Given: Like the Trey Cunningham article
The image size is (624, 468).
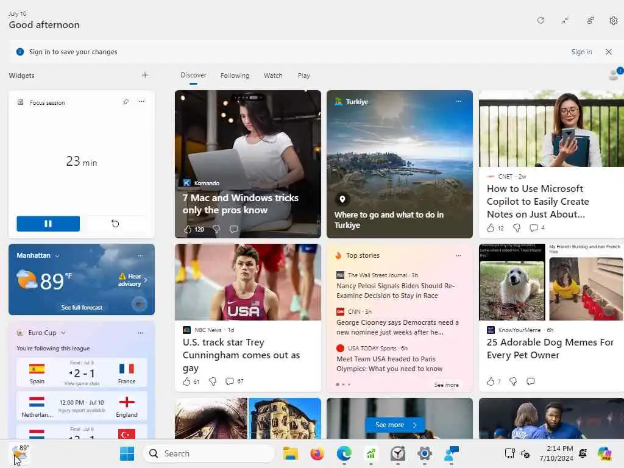Looking at the screenshot, I should pos(186,381).
